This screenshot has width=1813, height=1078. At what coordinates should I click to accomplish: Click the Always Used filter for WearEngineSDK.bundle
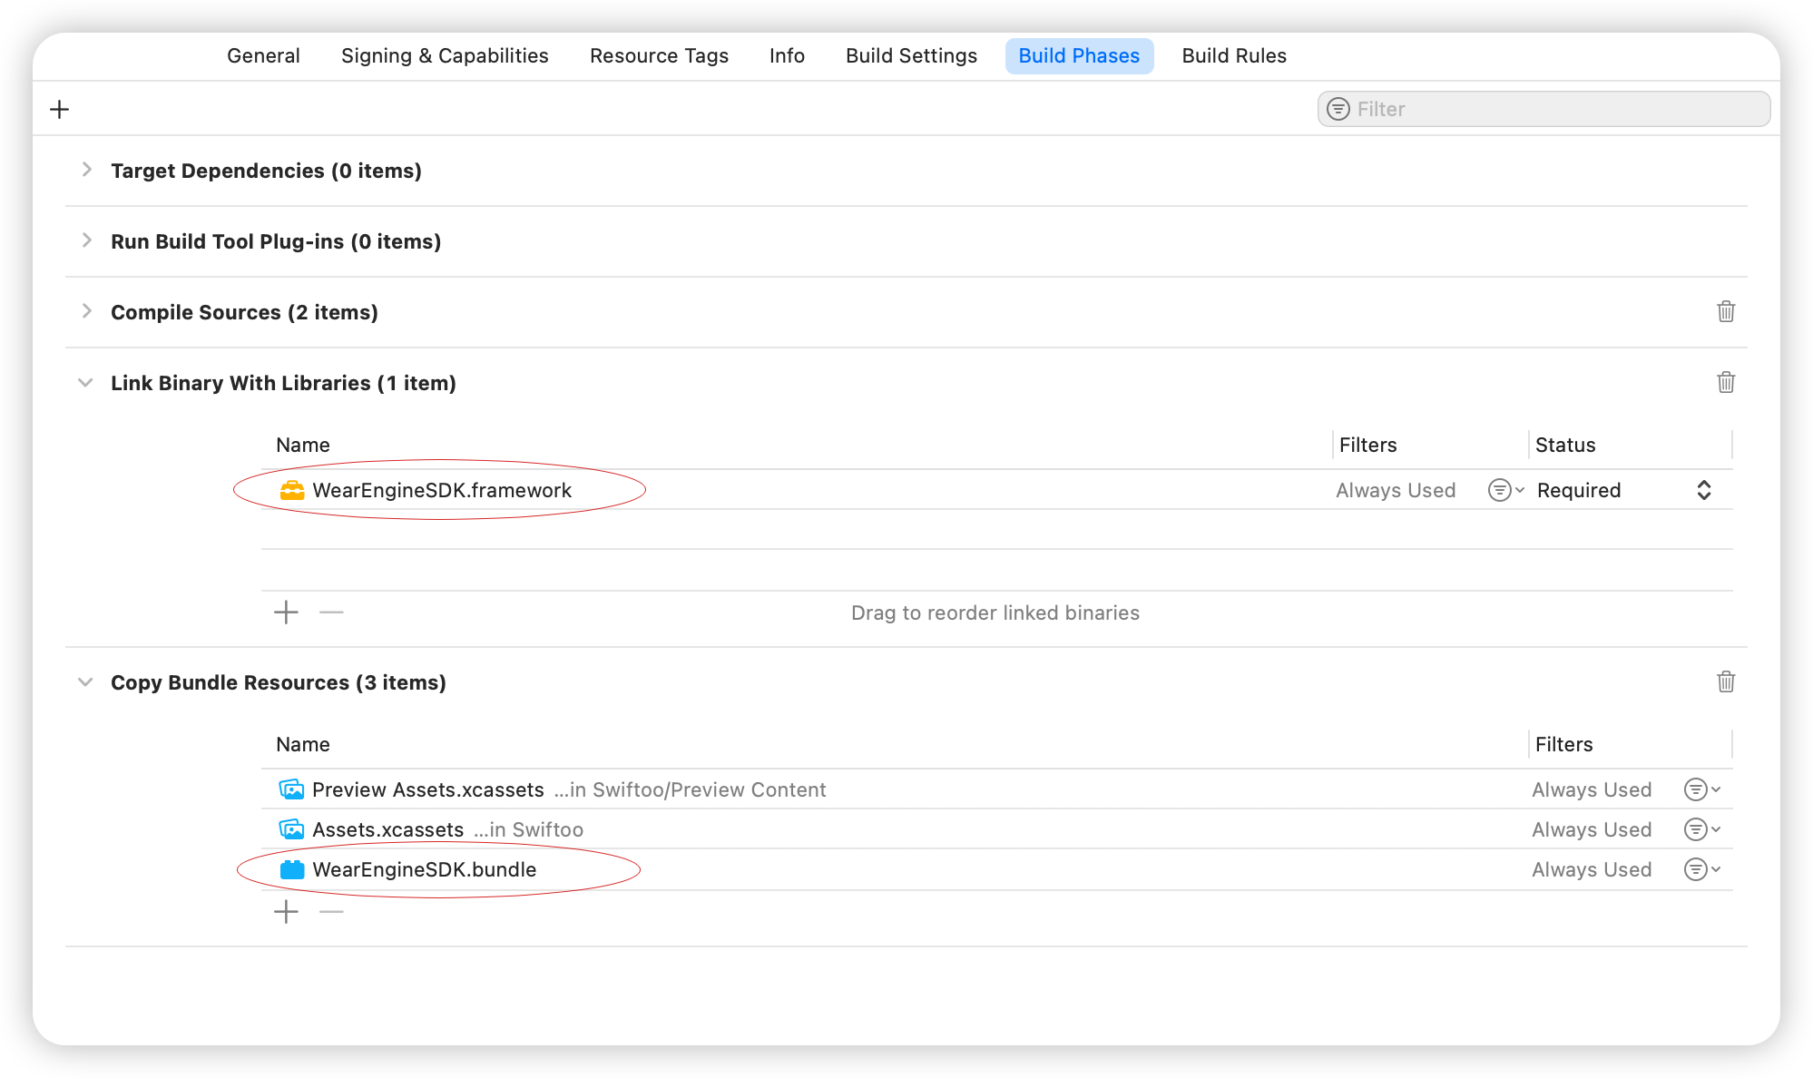1592,869
